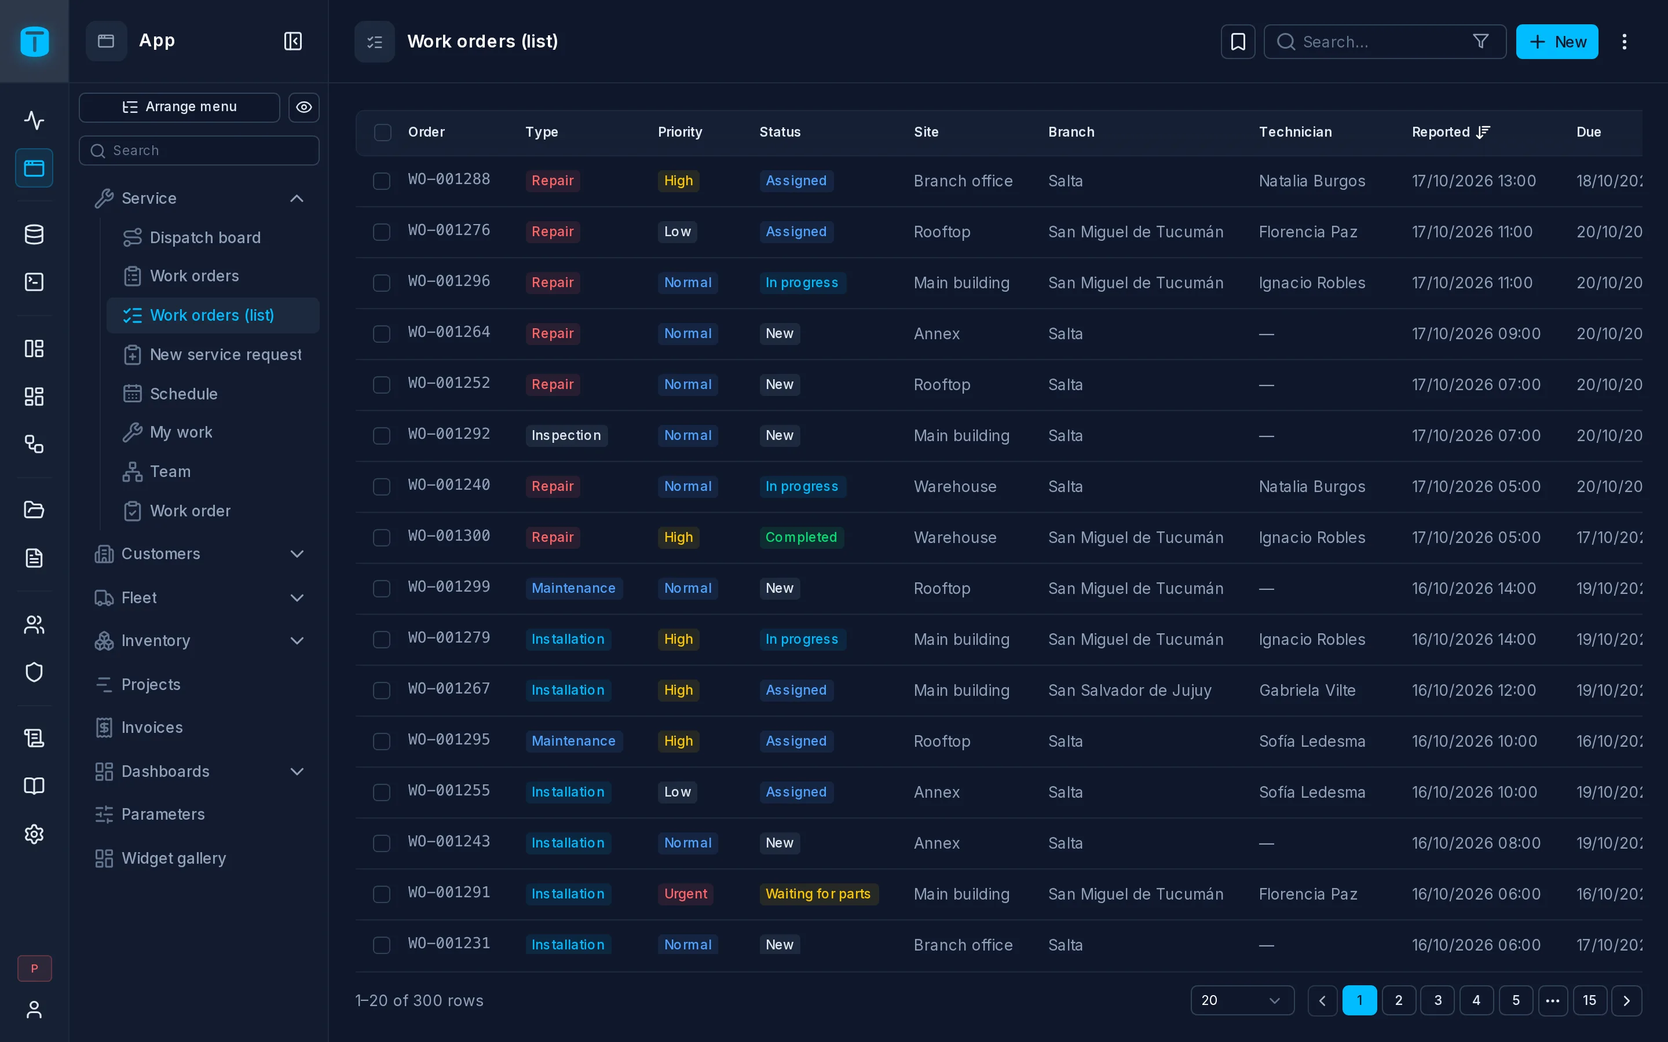Check the select-all checkbox in table header
1668x1042 pixels.
(382, 133)
